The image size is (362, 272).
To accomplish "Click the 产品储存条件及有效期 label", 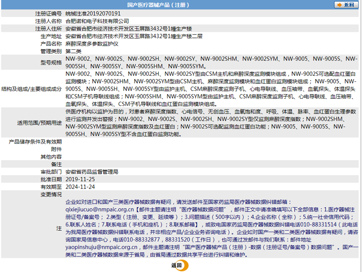I will tap(35, 142).
